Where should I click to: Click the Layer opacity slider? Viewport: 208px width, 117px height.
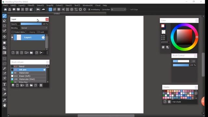pyautogui.click(x=31, y=24)
